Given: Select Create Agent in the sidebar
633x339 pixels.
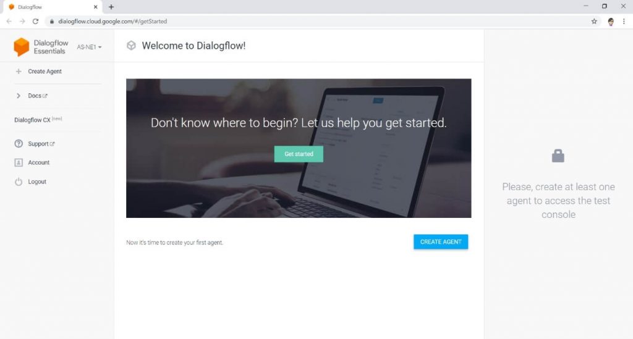Looking at the screenshot, I should tap(45, 72).
